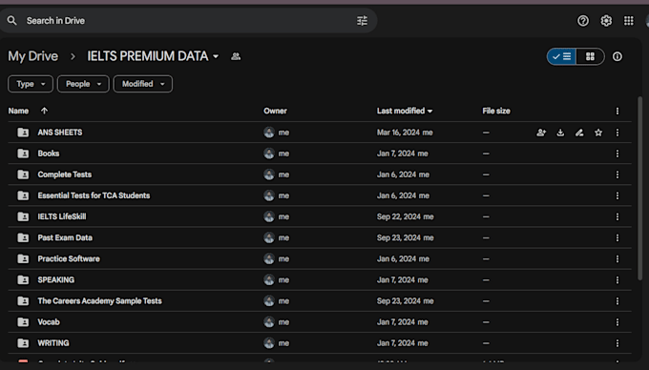The image size is (649, 370).
Task: Click the search magnifier icon
Action: click(12, 20)
